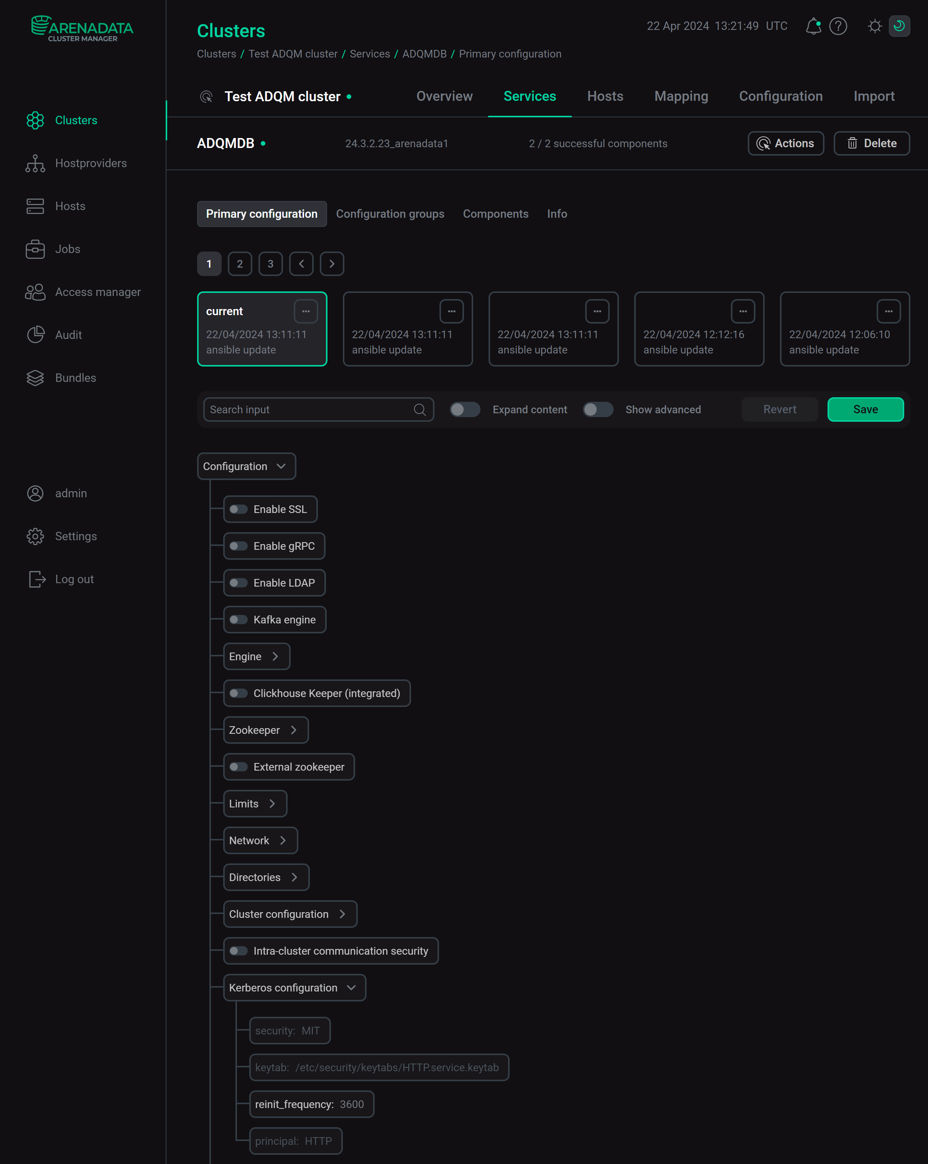Open the cluster Configuration tab
Viewport: 928px width, 1164px height.
coord(781,97)
